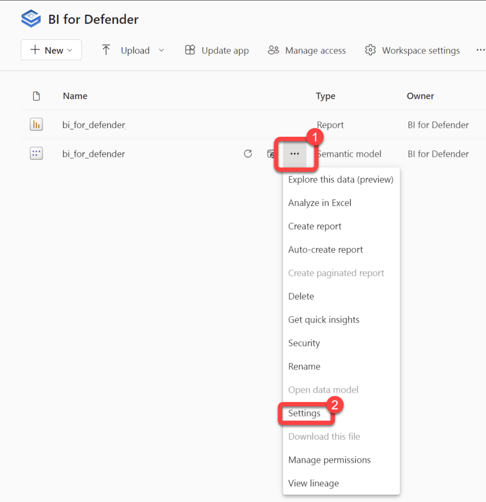This screenshot has width=486, height=502.
Task: Select Settings from the context menu
Action: 304,413
